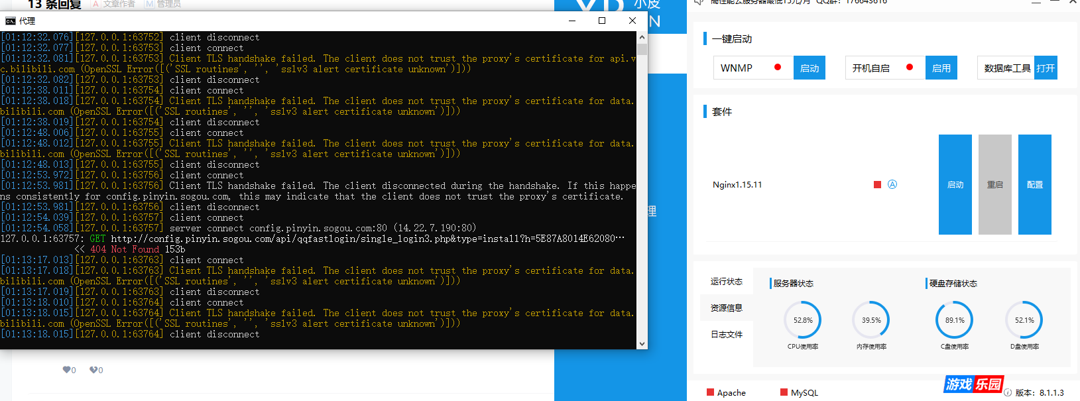
Task: Switch to the 运行状态 tab
Action: [x=727, y=282]
